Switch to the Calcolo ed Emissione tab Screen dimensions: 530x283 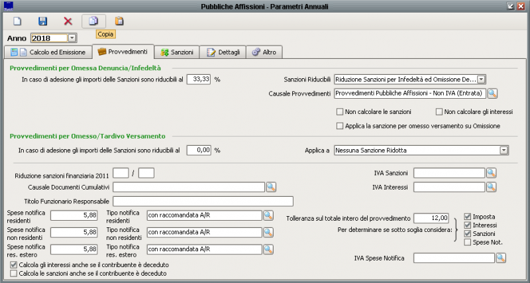point(46,52)
